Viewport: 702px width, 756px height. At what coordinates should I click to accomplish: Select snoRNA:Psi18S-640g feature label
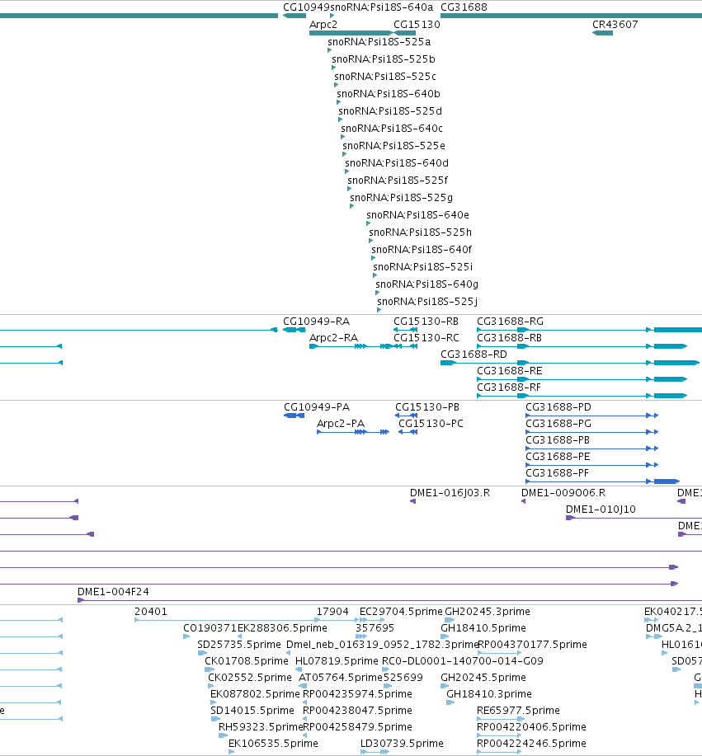click(x=427, y=285)
